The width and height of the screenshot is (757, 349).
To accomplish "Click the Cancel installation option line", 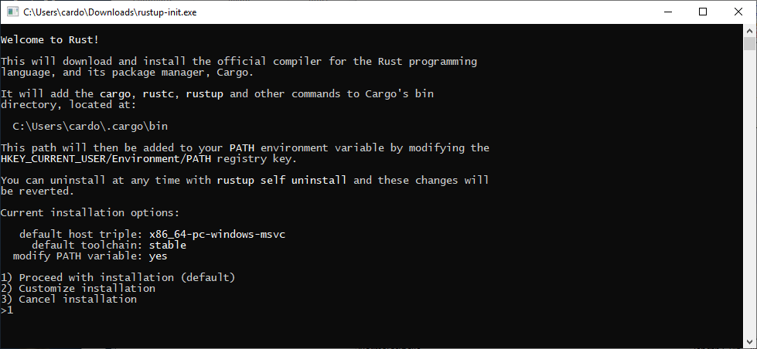I will click(69, 300).
